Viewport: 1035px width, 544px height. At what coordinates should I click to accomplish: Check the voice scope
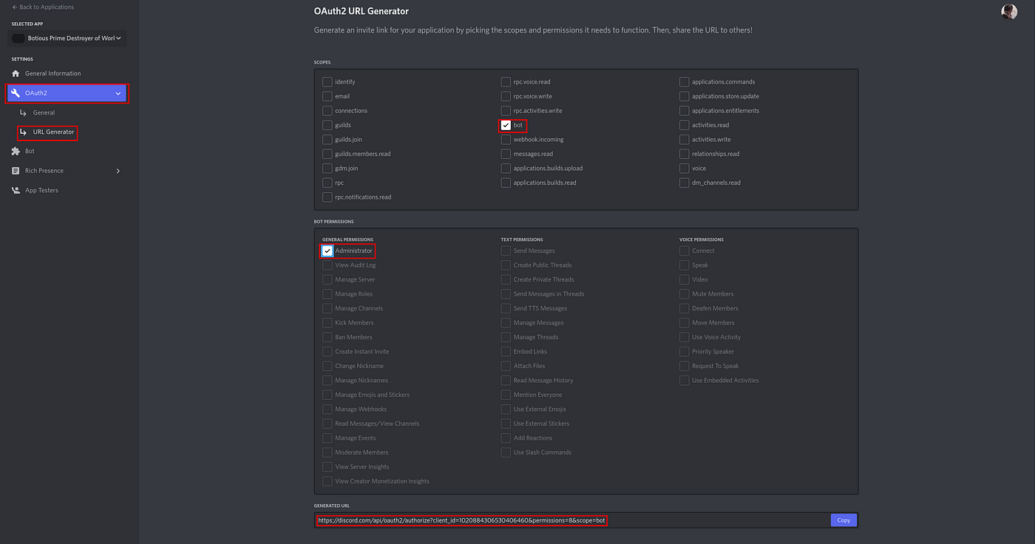pyautogui.click(x=685, y=169)
